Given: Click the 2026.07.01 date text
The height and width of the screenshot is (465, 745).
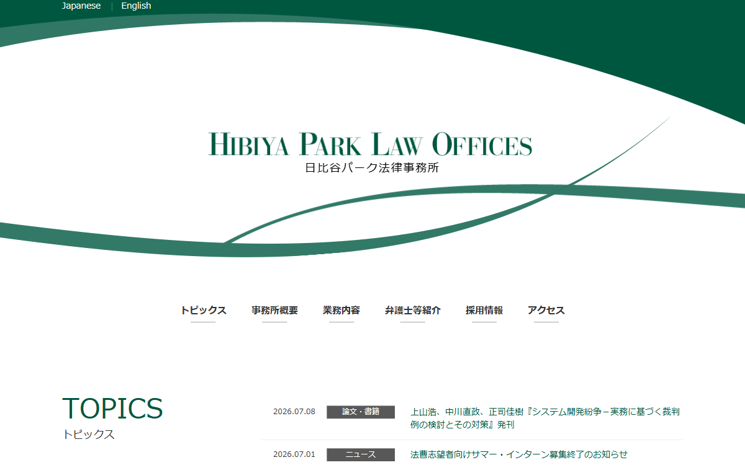Looking at the screenshot, I should [294, 454].
